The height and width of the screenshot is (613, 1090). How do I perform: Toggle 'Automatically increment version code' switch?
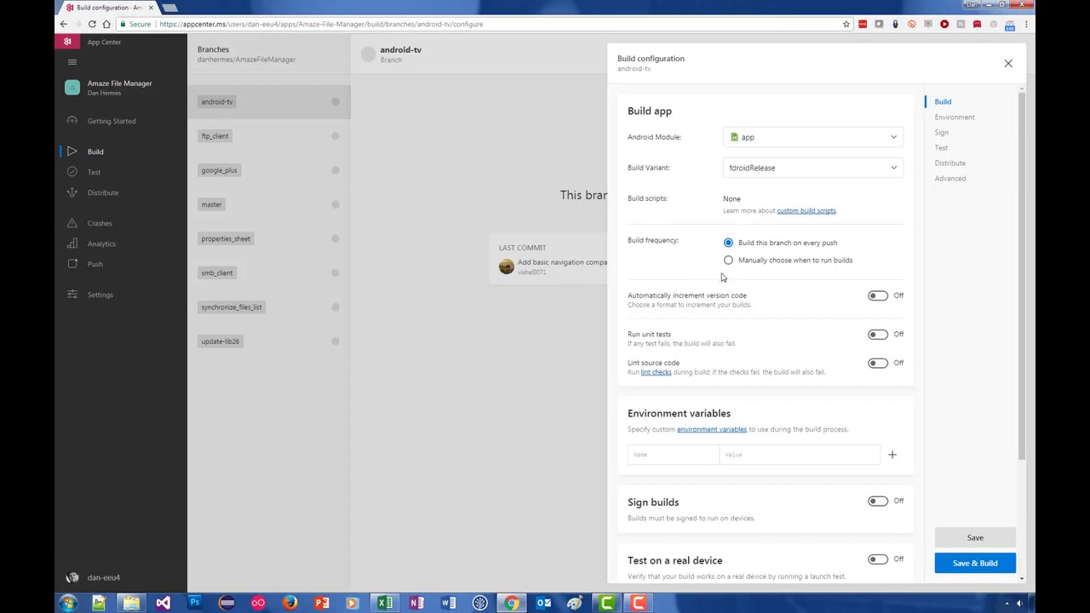877,295
